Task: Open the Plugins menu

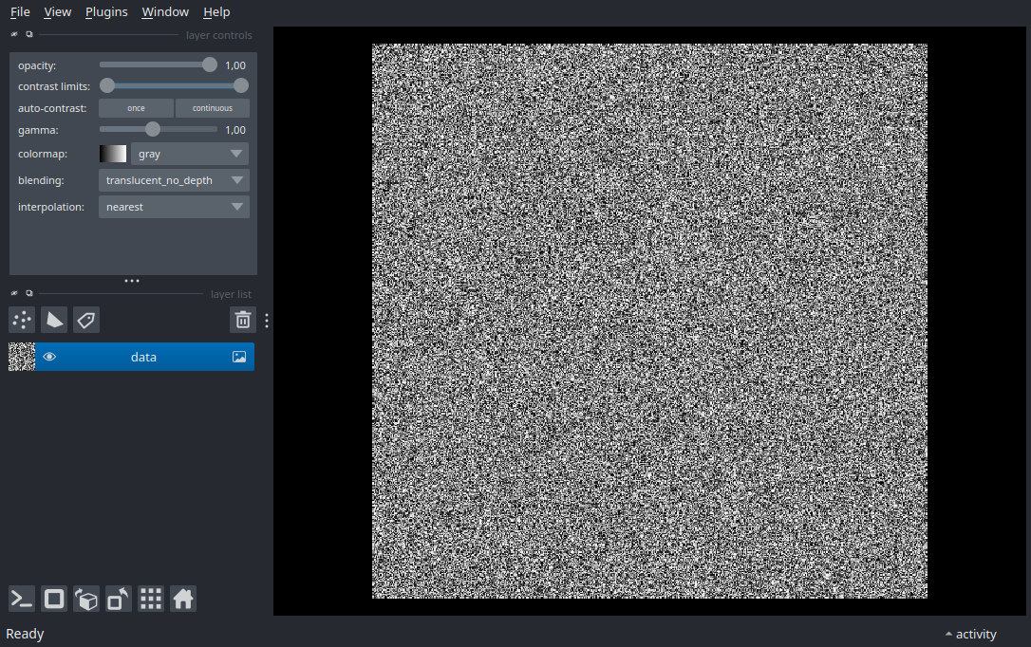Action: (106, 11)
